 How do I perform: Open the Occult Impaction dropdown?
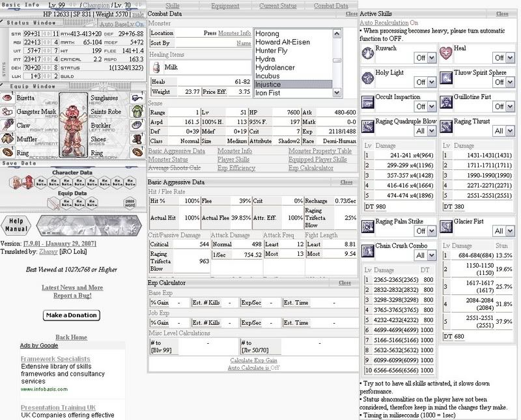(425, 107)
